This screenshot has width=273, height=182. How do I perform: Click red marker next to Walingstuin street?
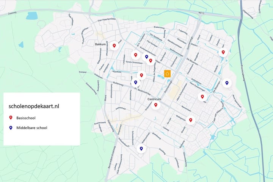pos(190,120)
